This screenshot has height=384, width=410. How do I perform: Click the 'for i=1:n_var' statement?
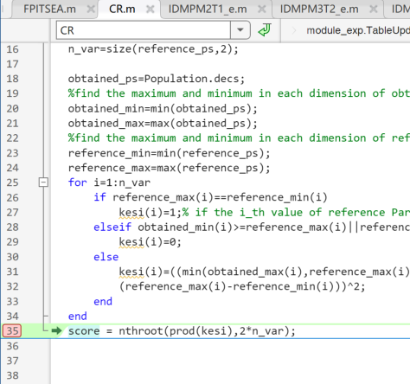click(109, 182)
